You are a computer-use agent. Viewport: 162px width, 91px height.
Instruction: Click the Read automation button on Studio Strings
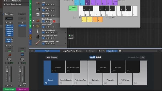coord(9,51)
